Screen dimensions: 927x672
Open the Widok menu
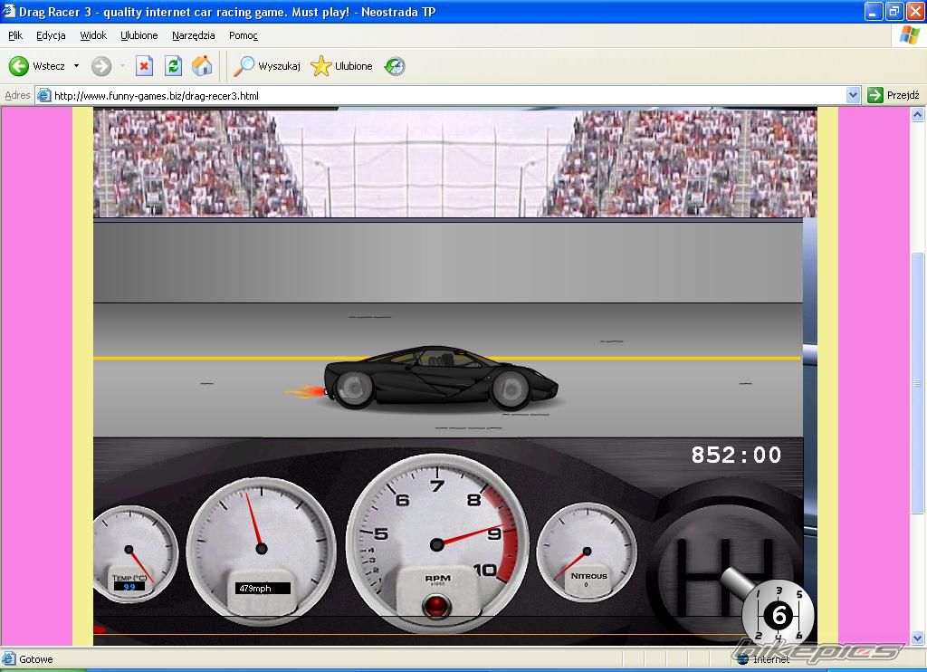coord(93,35)
